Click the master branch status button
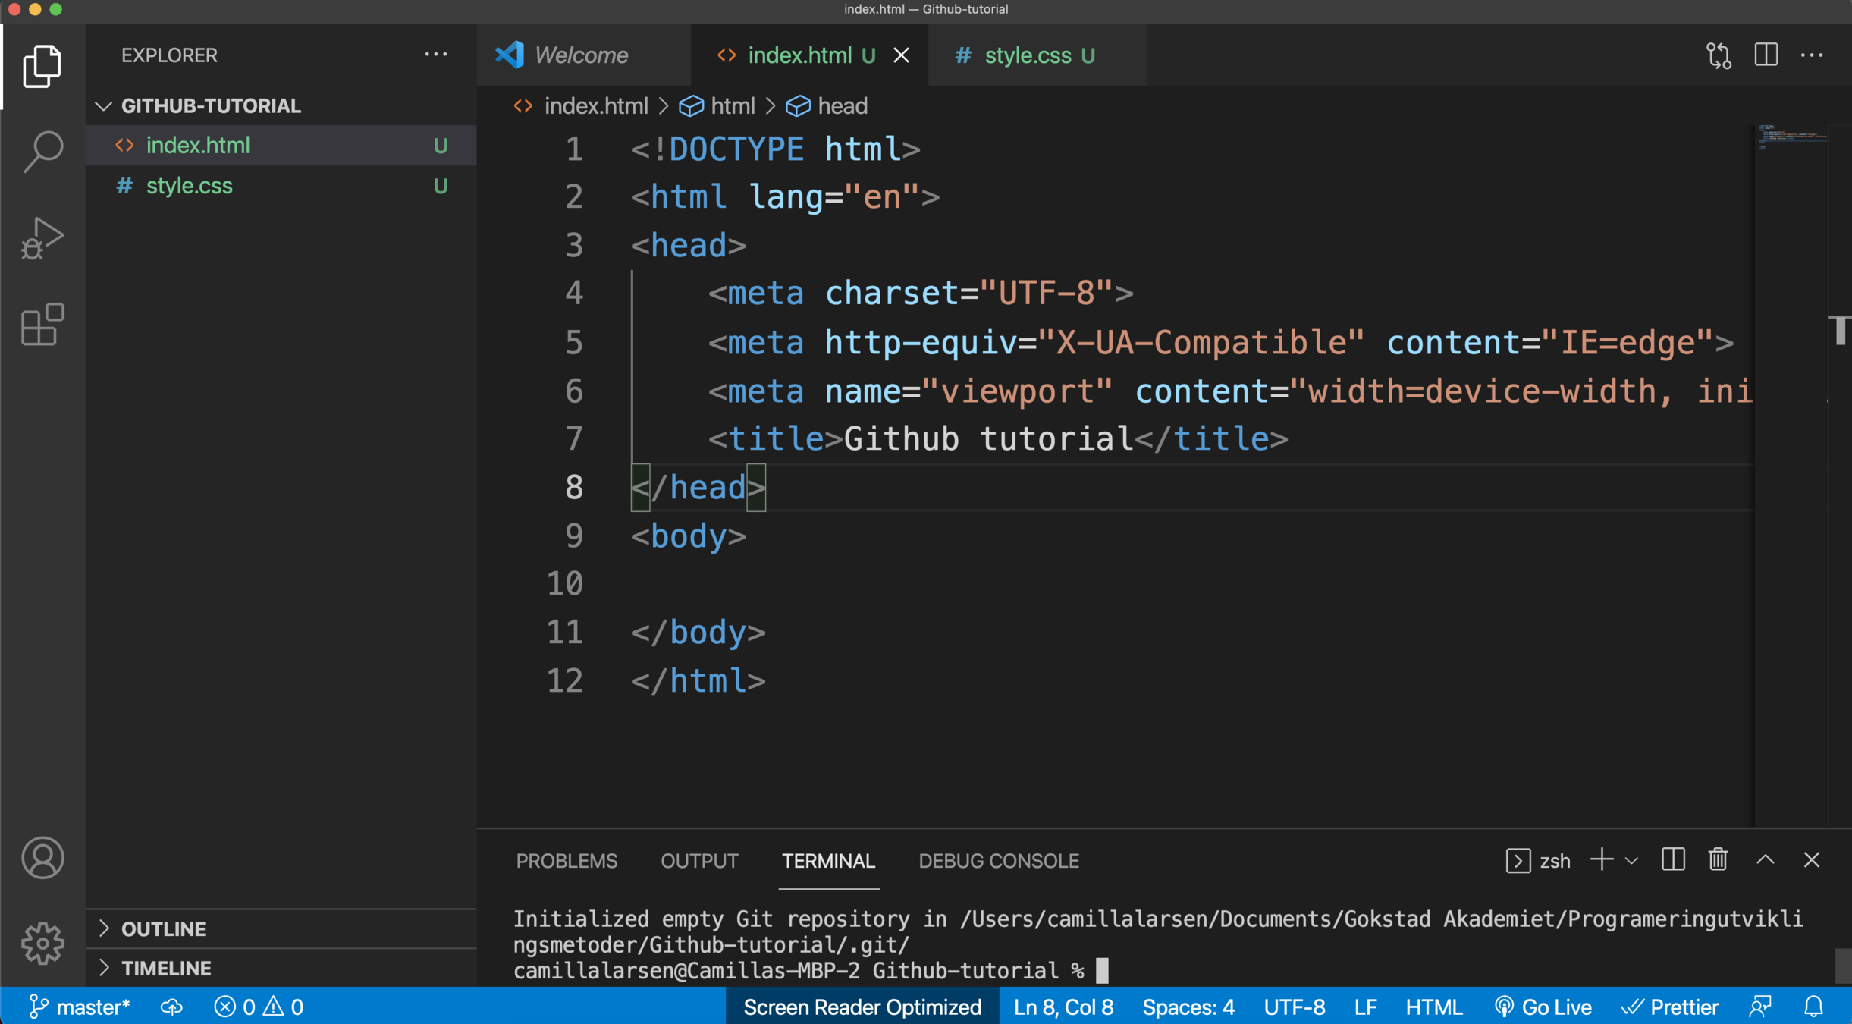 80,1007
